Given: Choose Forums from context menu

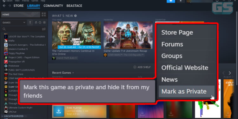Looking at the screenshot, I should pyautogui.click(x=187, y=44).
